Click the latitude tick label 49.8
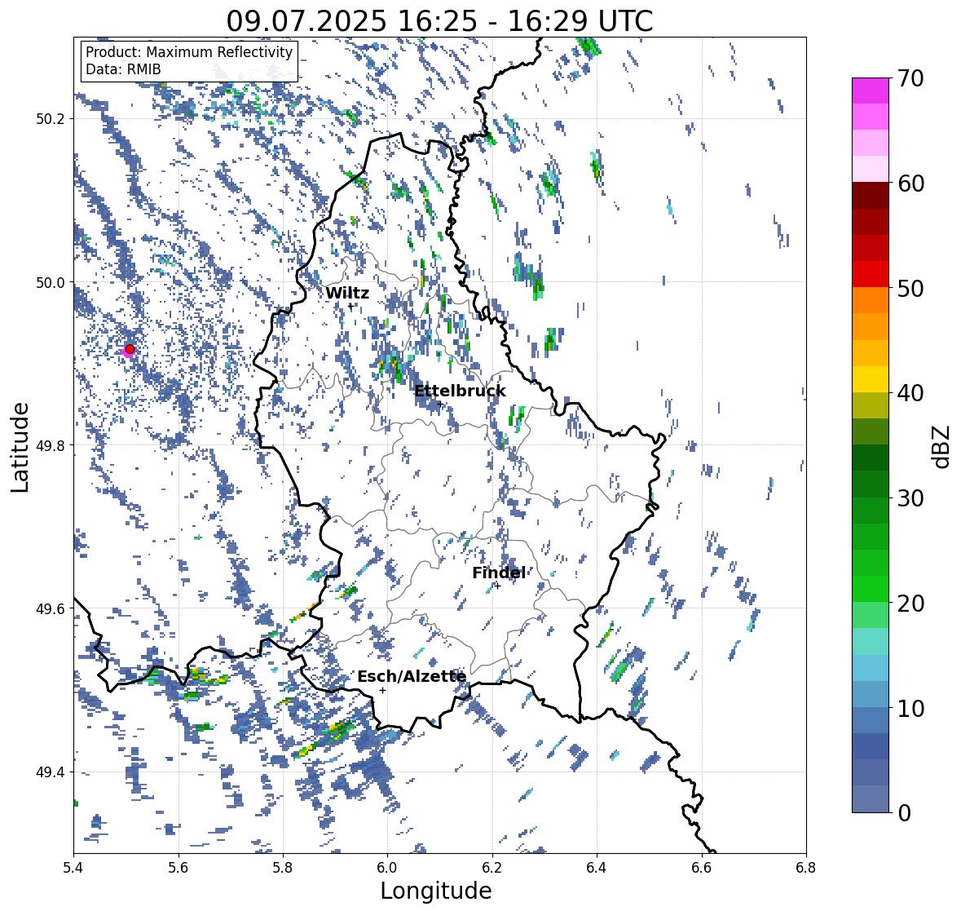Screen dimensions: 961x911 pos(51,445)
